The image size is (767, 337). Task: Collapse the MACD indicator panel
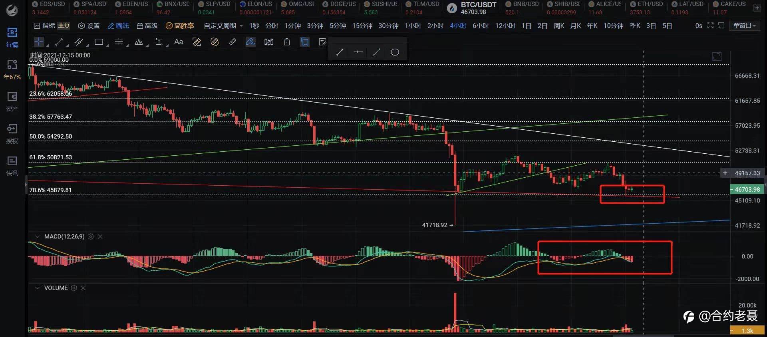[x=37, y=237]
